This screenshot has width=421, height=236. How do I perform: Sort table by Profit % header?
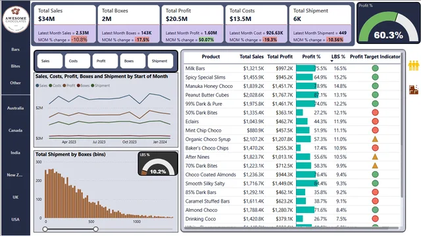coord(311,57)
